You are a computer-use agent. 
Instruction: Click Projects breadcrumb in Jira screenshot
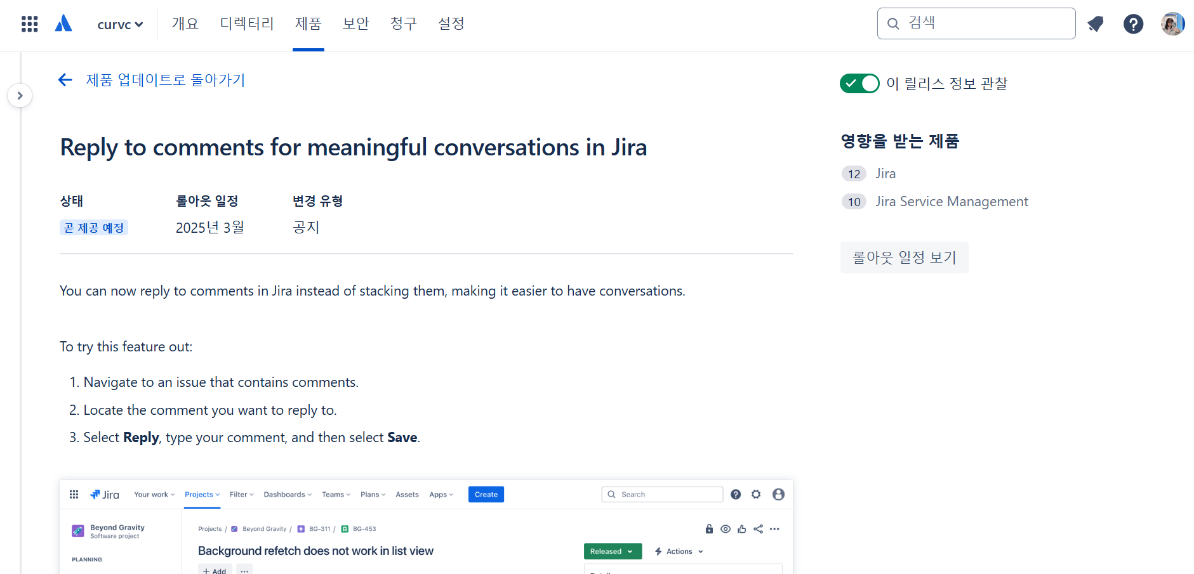[x=210, y=529]
